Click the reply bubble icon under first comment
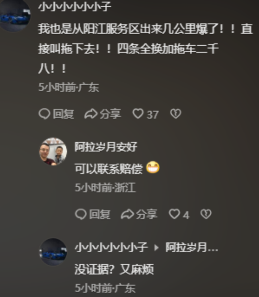The width and height of the screenshot is (259, 297). point(44,114)
